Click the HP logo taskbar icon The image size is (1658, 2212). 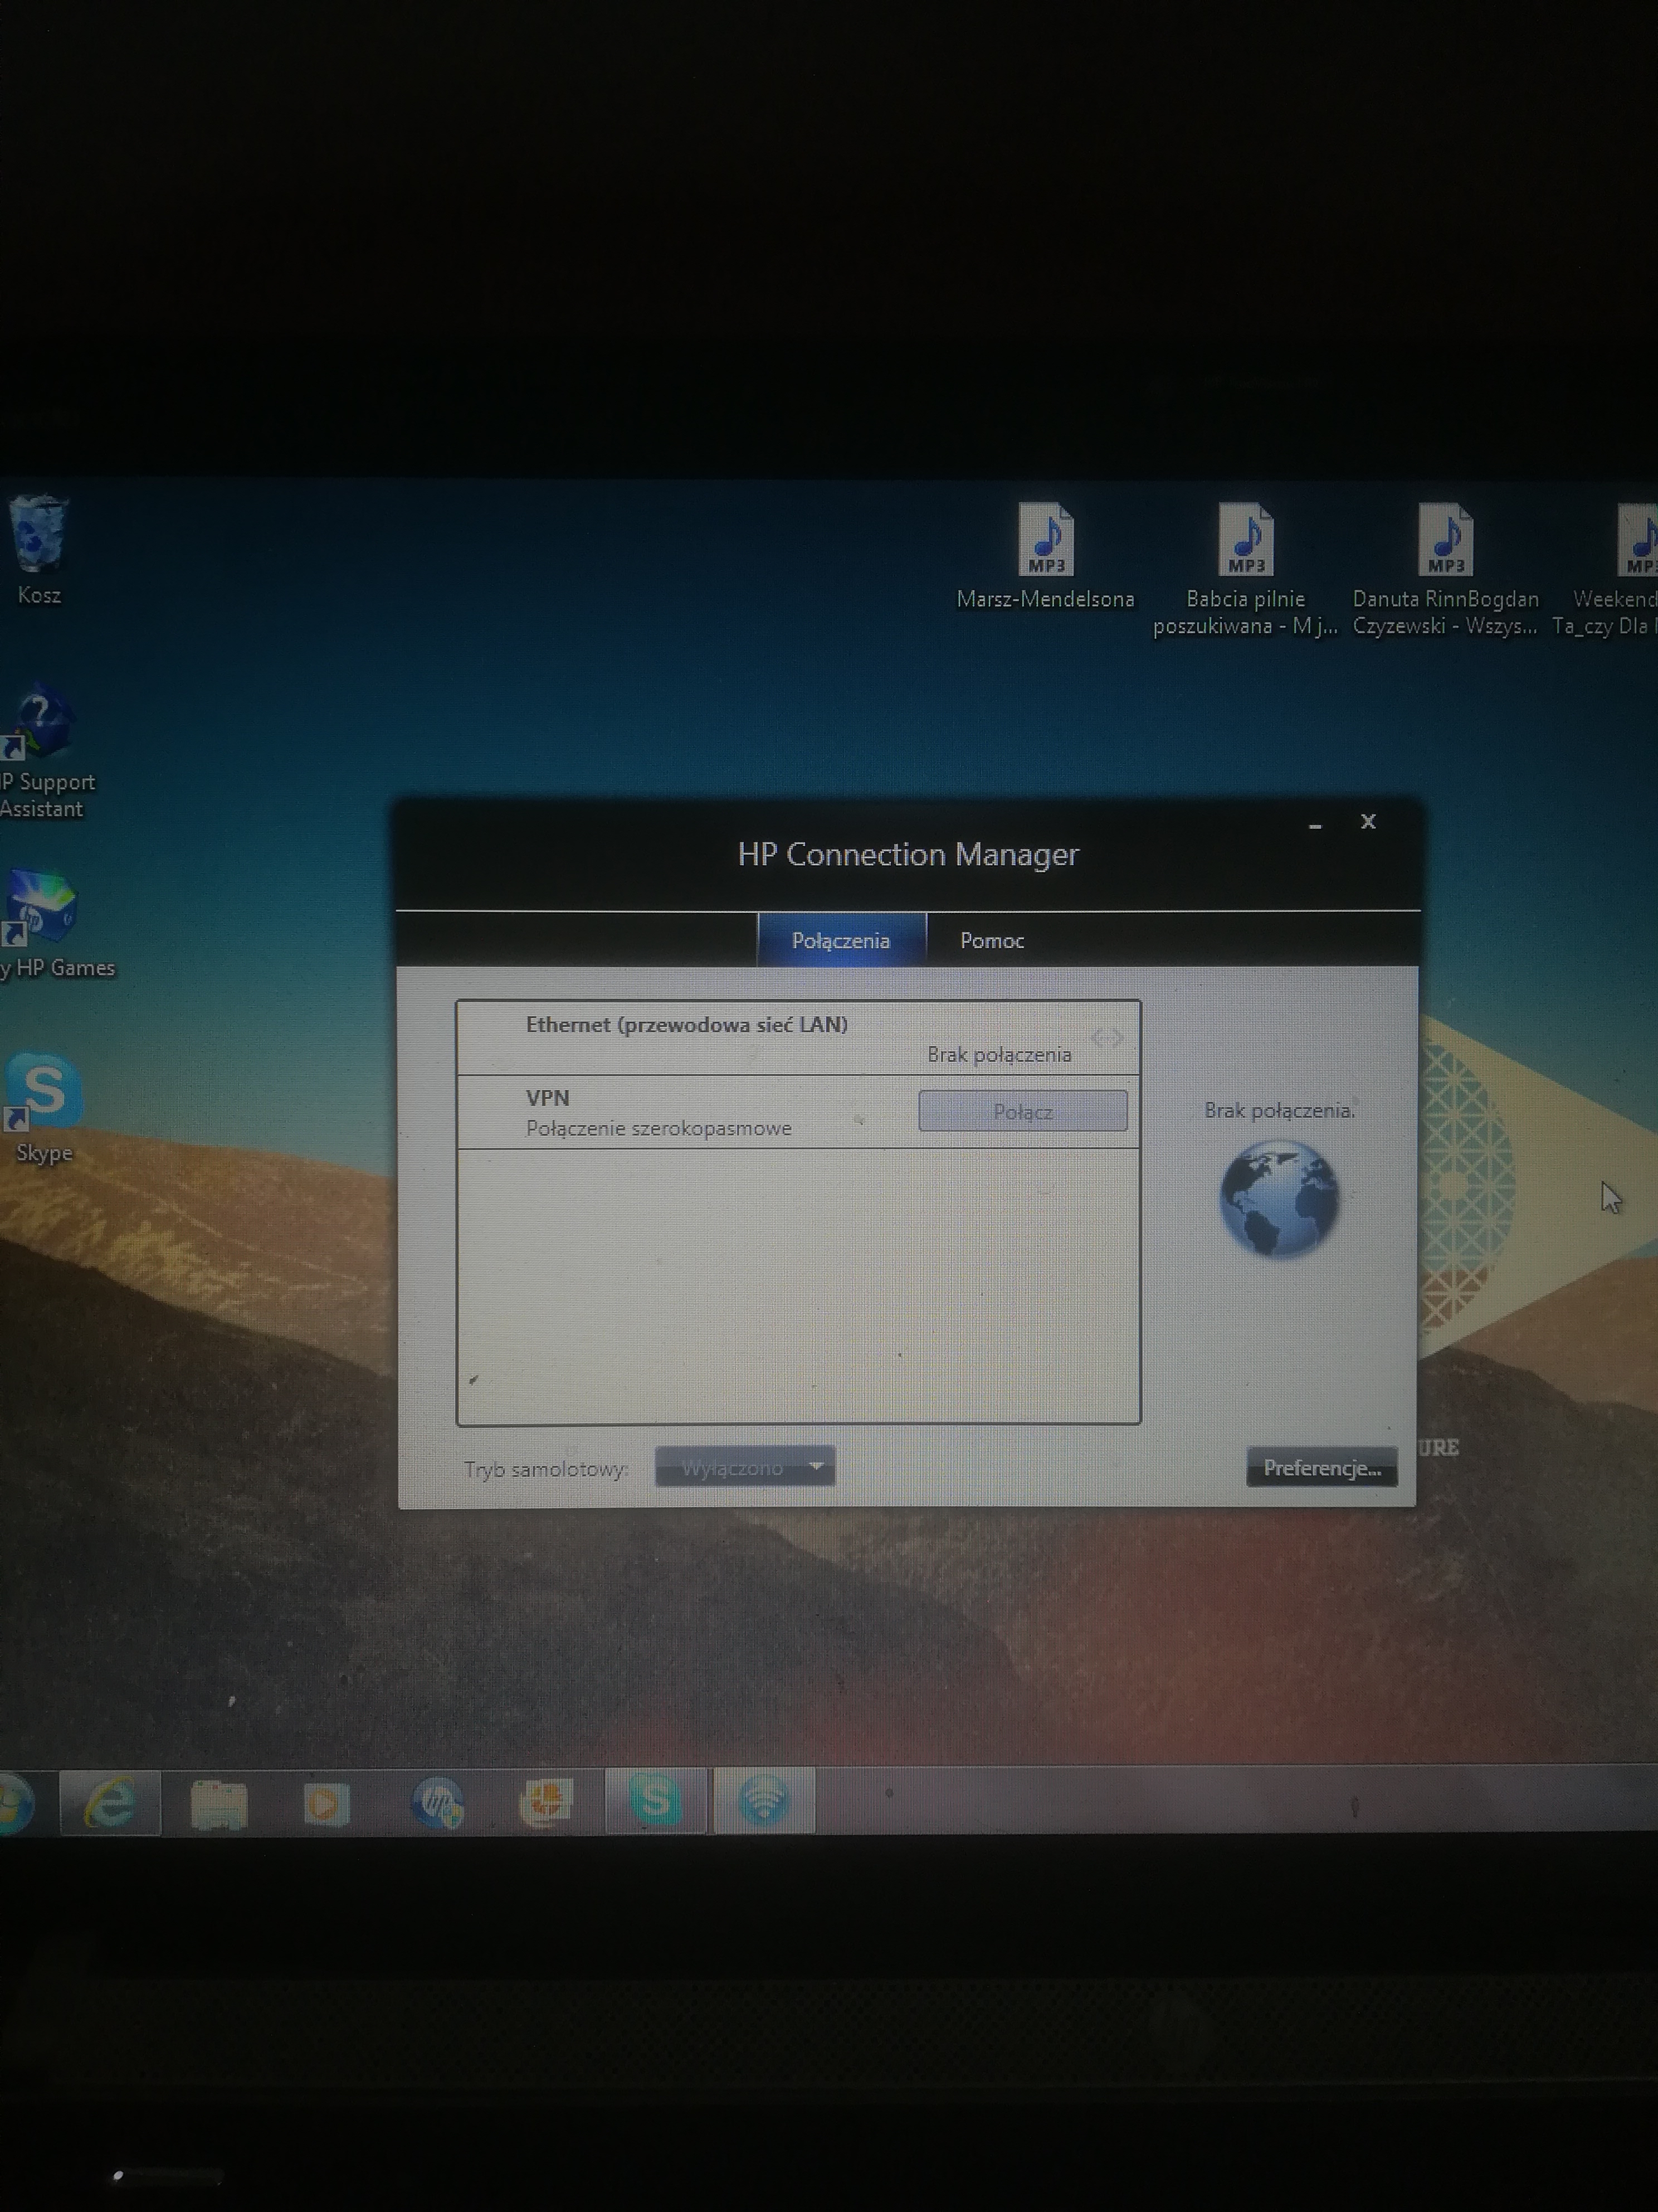[437, 1803]
